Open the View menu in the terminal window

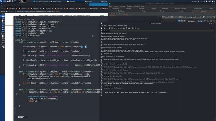[29, 19]
